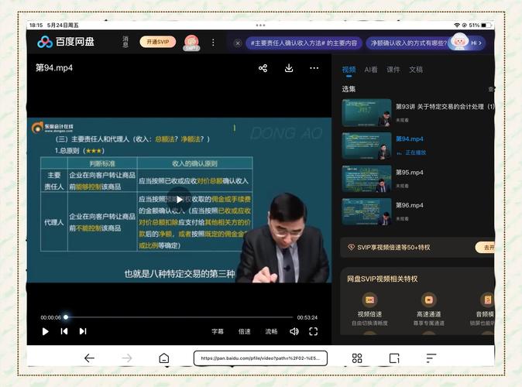Switch to the AI看 tab
This screenshot has width=522, height=387.
[x=371, y=70]
